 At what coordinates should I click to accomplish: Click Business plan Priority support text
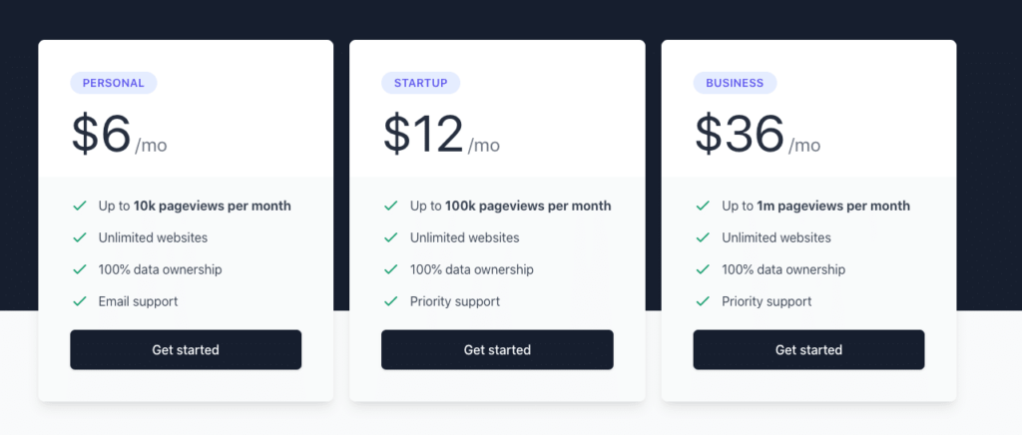[766, 301]
